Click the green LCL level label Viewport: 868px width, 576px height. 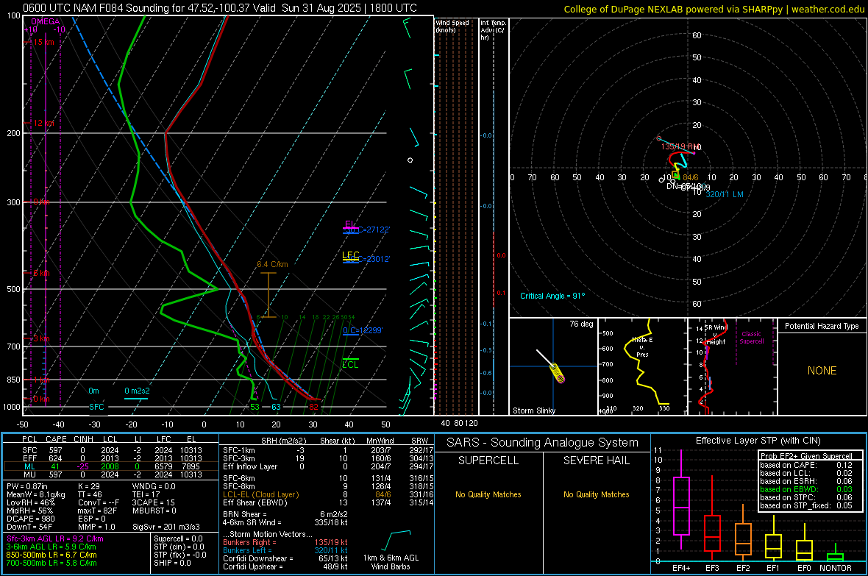coord(350,364)
